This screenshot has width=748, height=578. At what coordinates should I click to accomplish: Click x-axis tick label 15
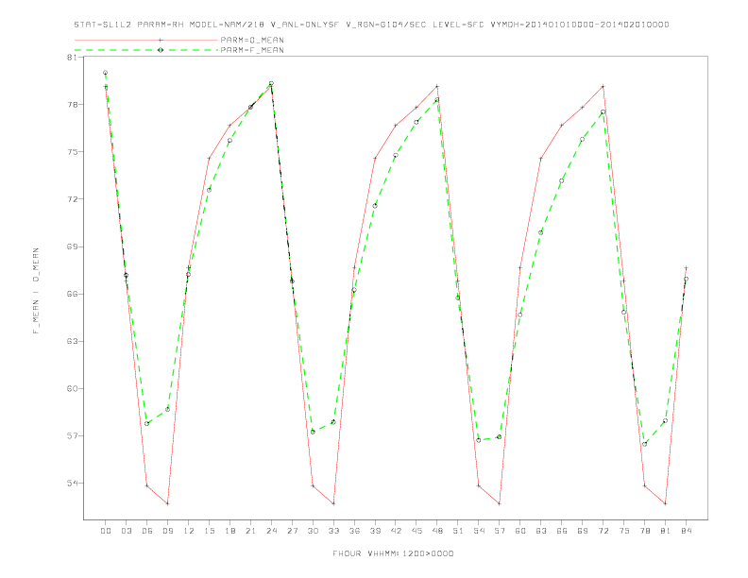click(209, 531)
